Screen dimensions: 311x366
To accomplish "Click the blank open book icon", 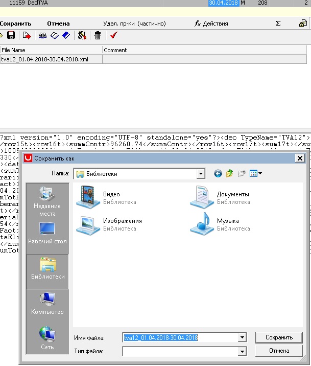I will 55,35.
